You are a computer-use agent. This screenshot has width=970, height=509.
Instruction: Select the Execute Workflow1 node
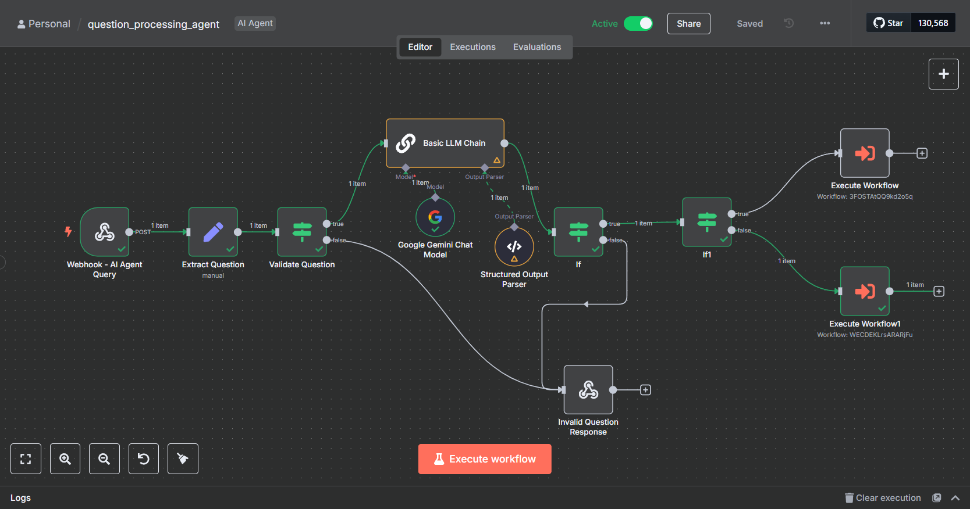[865, 291]
